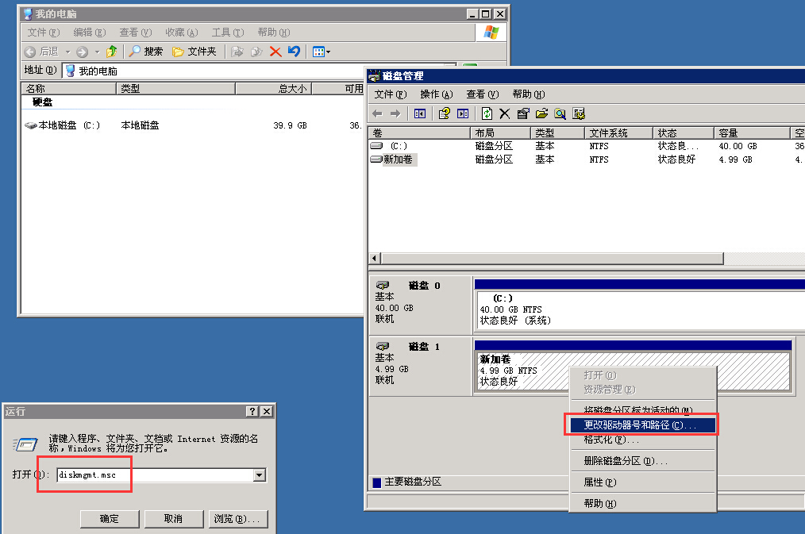Click the Search button in My Computer toolbar
This screenshot has height=534, width=805.
146,52
